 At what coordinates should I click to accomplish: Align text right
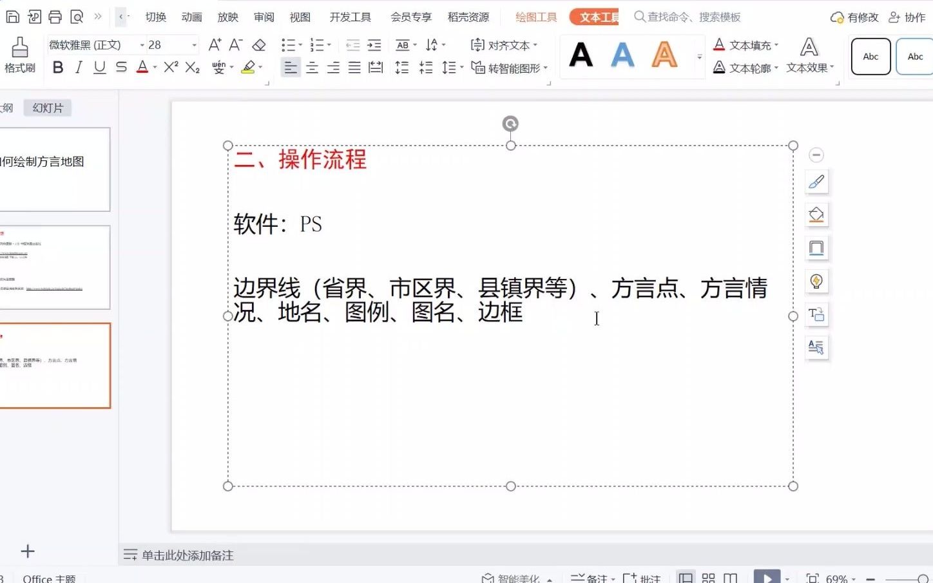[333, 67]
